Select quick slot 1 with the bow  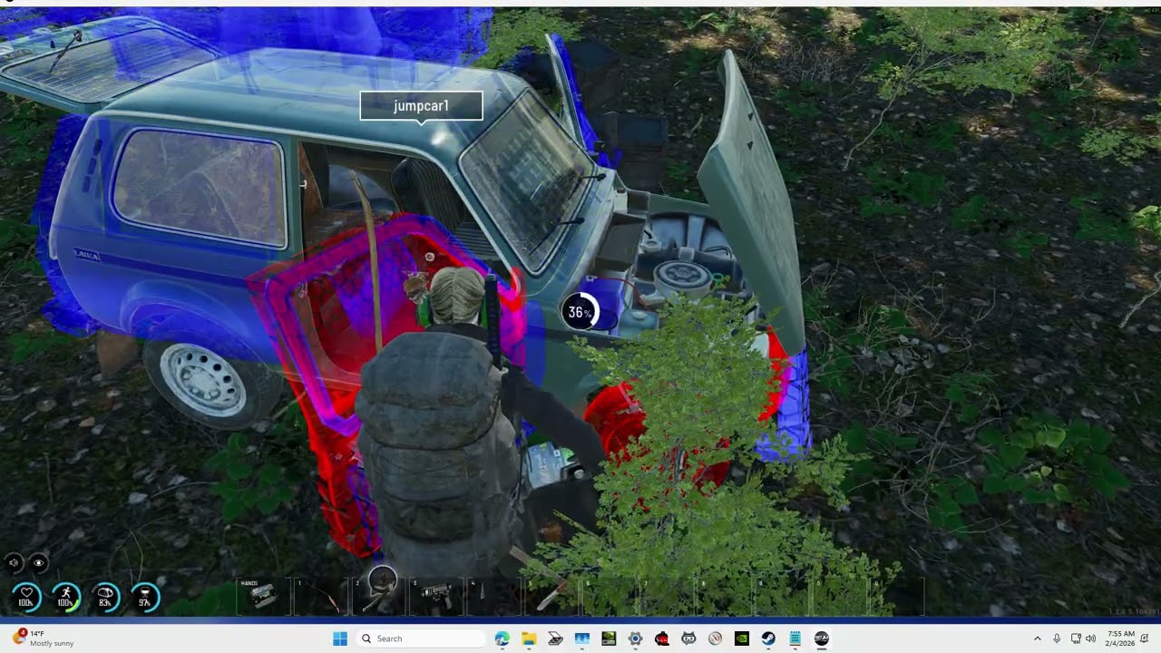click(x=321, y=596)
